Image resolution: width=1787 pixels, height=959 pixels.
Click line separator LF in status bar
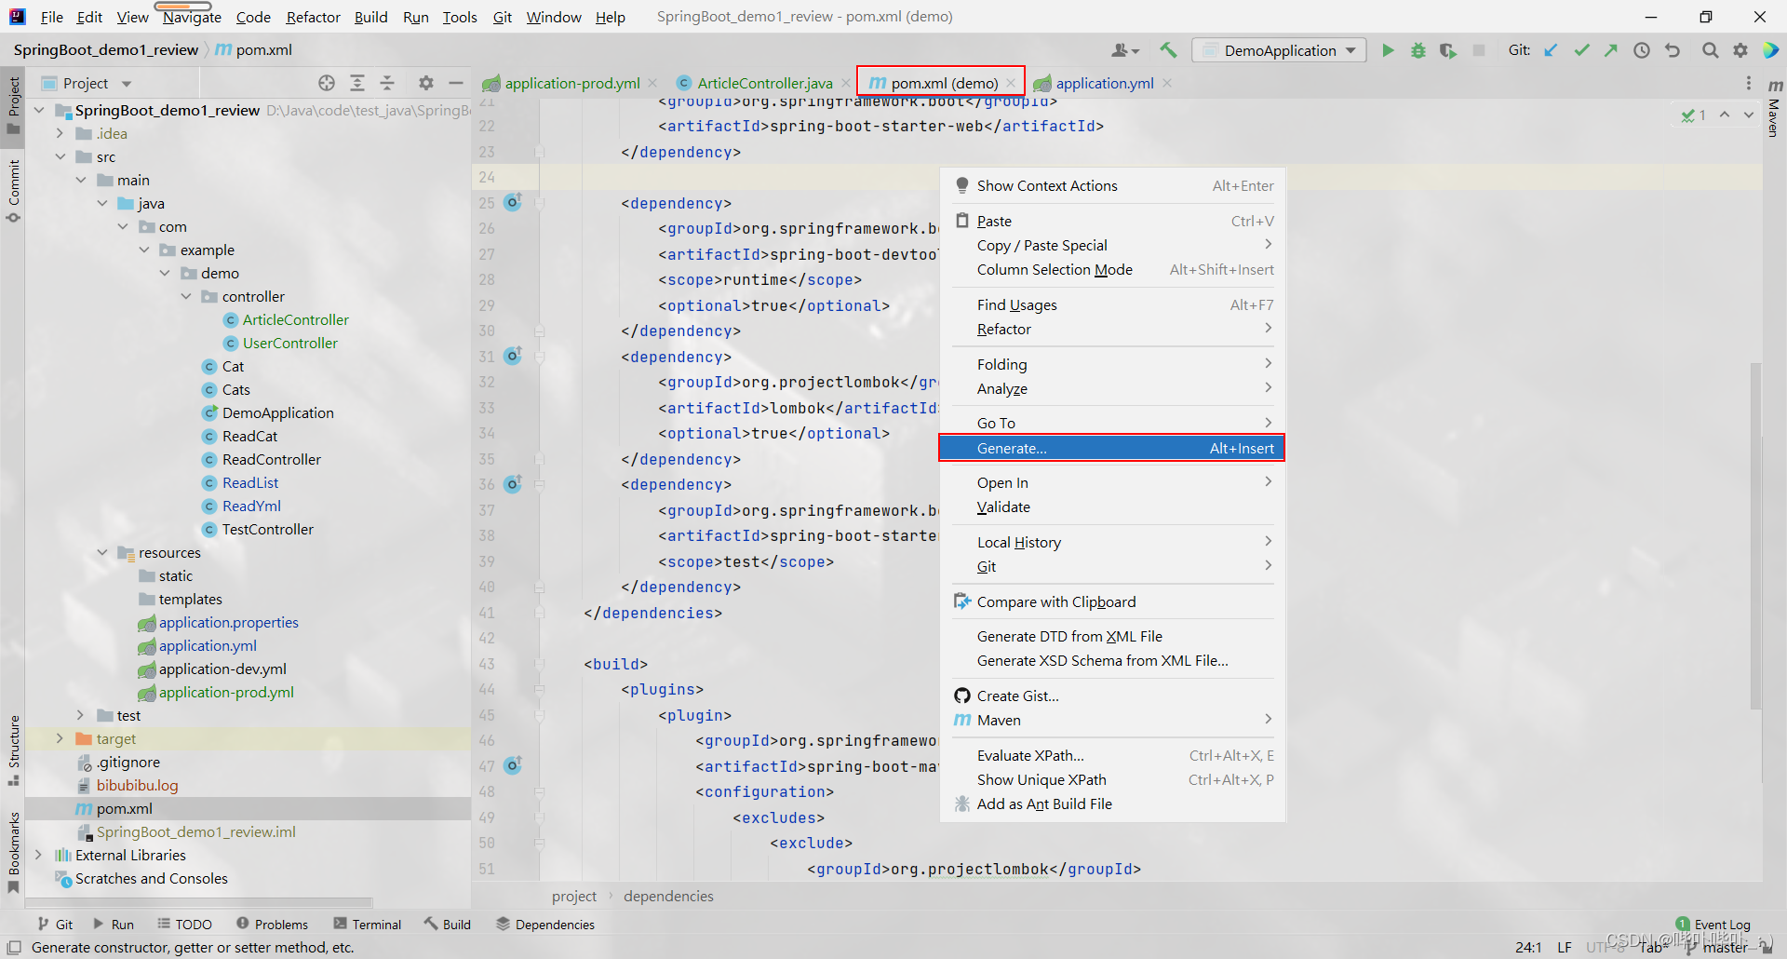[1565, 947]
